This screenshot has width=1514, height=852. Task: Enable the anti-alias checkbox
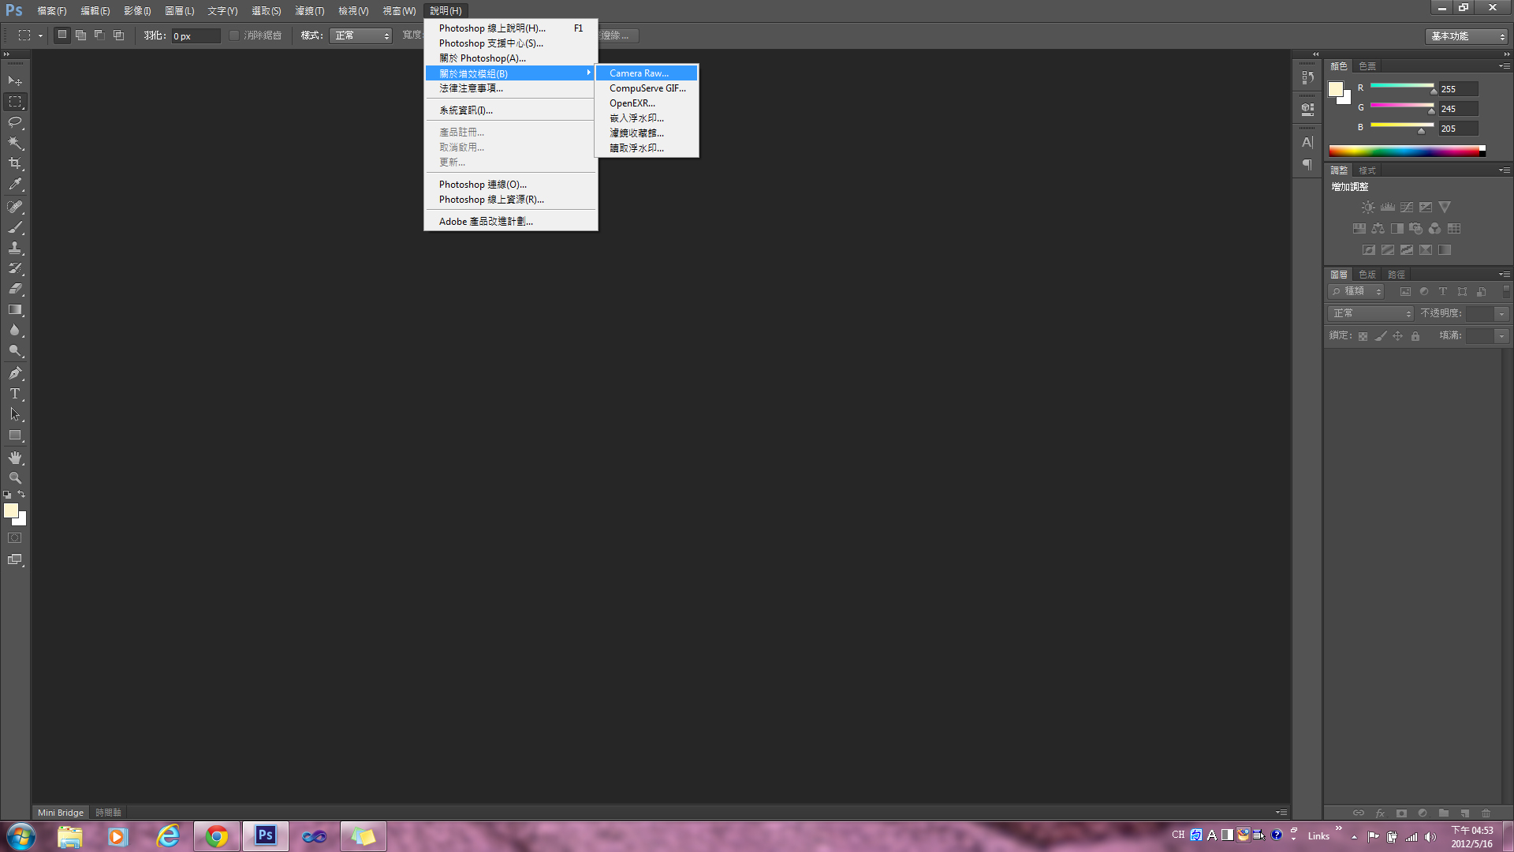[x=234, y=35]
